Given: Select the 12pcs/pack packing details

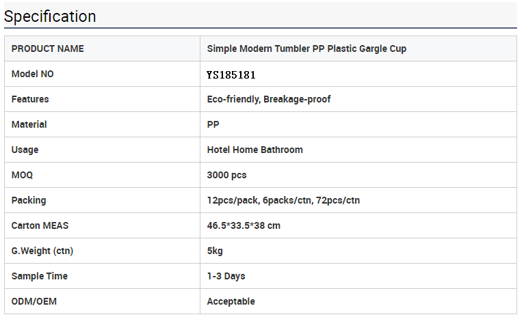Looking at the screenshot, I should pyautogui.click(x=283, y=201).
